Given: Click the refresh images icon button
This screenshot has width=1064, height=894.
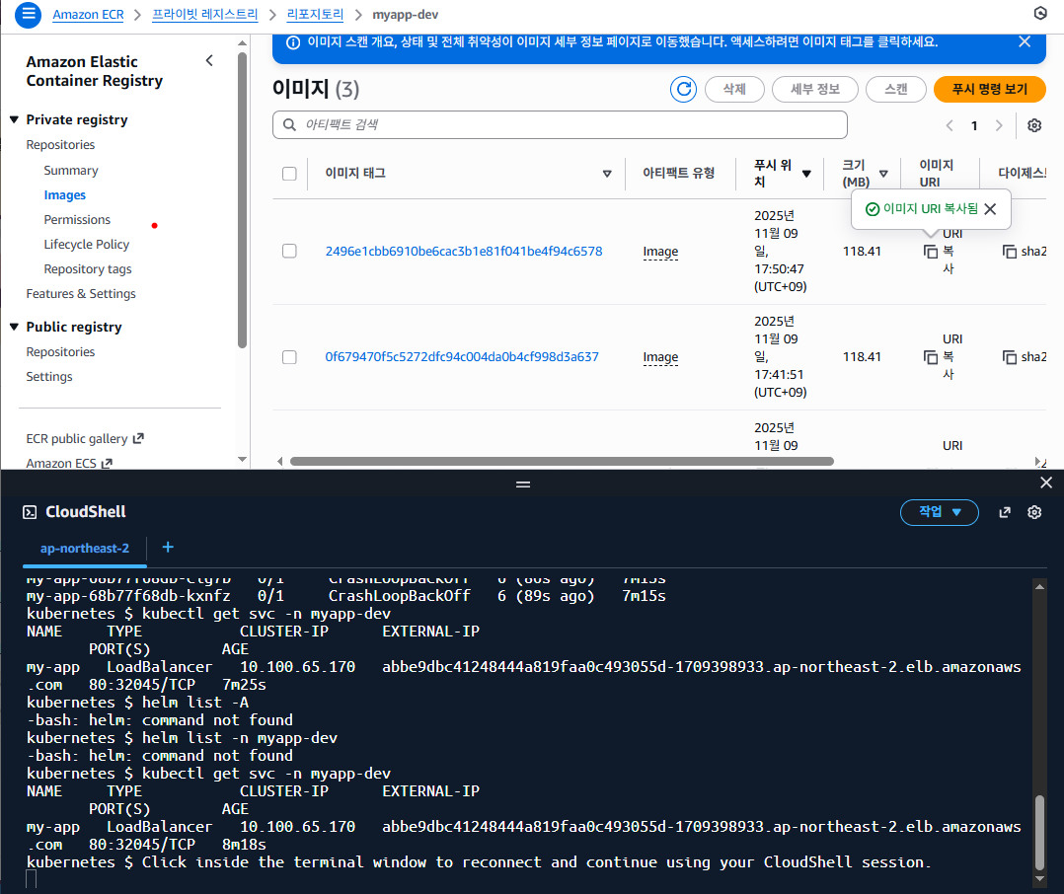Looking at the screenshot, I should coord(683,89).
